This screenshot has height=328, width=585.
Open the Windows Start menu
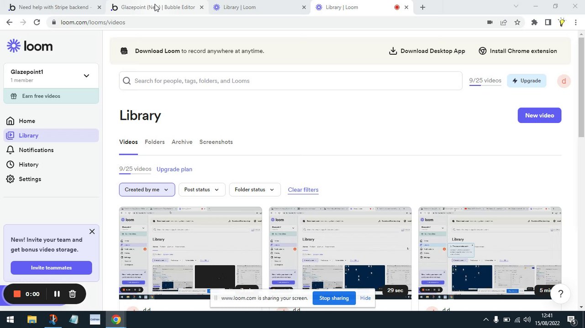[x=10, y=320]
